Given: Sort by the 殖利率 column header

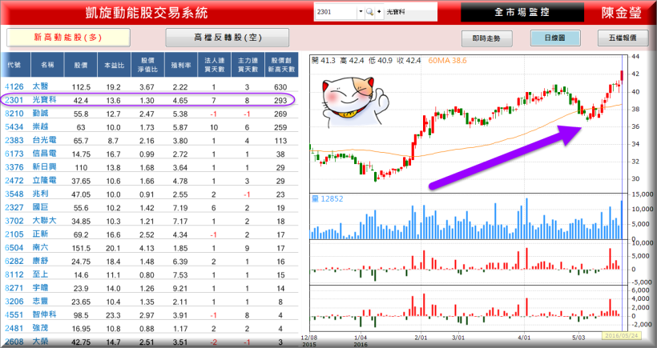Looking at the screenshot, I should (x=181, y=65).
